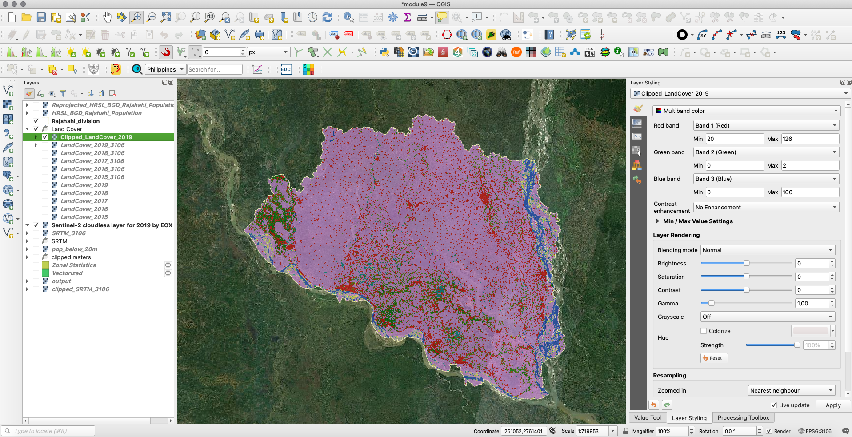
Task: Click the Brightness slider handle
Action: click(746, 263)
